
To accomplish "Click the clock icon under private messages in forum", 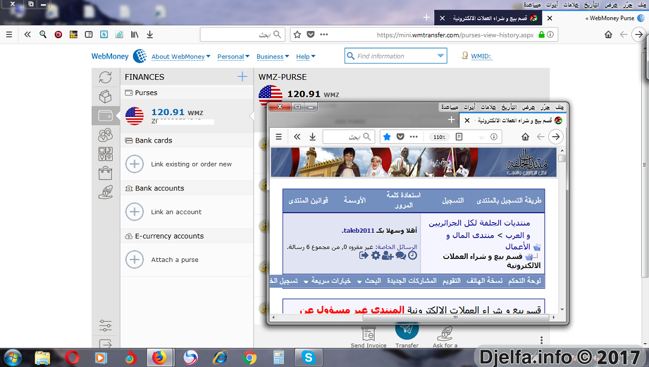I will point(413,255).
